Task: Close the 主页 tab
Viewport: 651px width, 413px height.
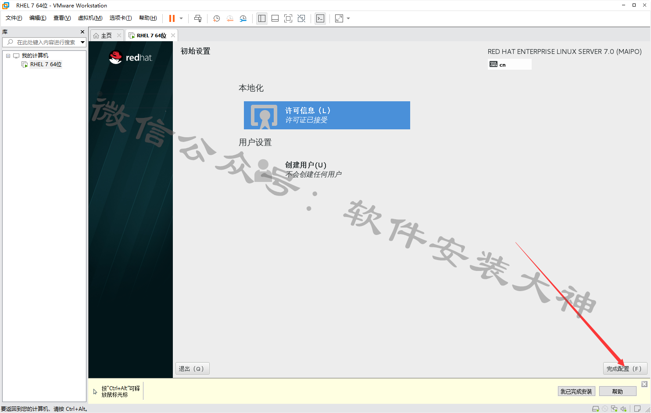Action: click(x=119, y=36)
